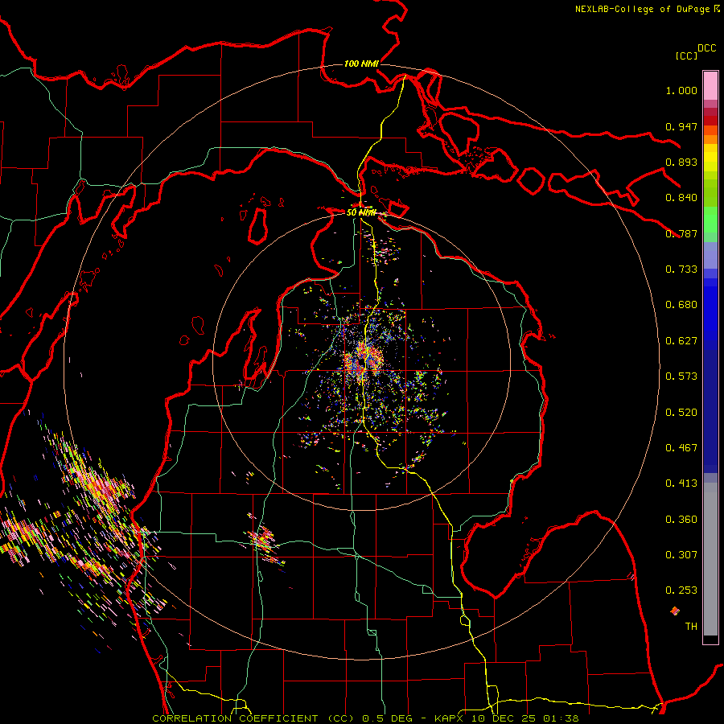The height and width of the screenshot is (724, 724).
Task: Select the 0.467 scale value
Action: point(681,448)
